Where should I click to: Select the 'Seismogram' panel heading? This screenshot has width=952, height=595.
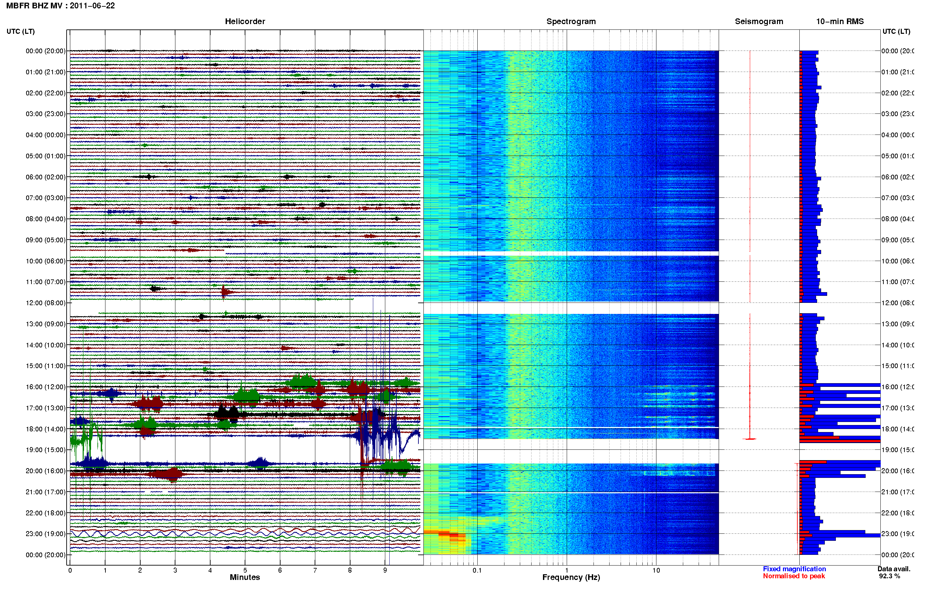coord(759,21)
